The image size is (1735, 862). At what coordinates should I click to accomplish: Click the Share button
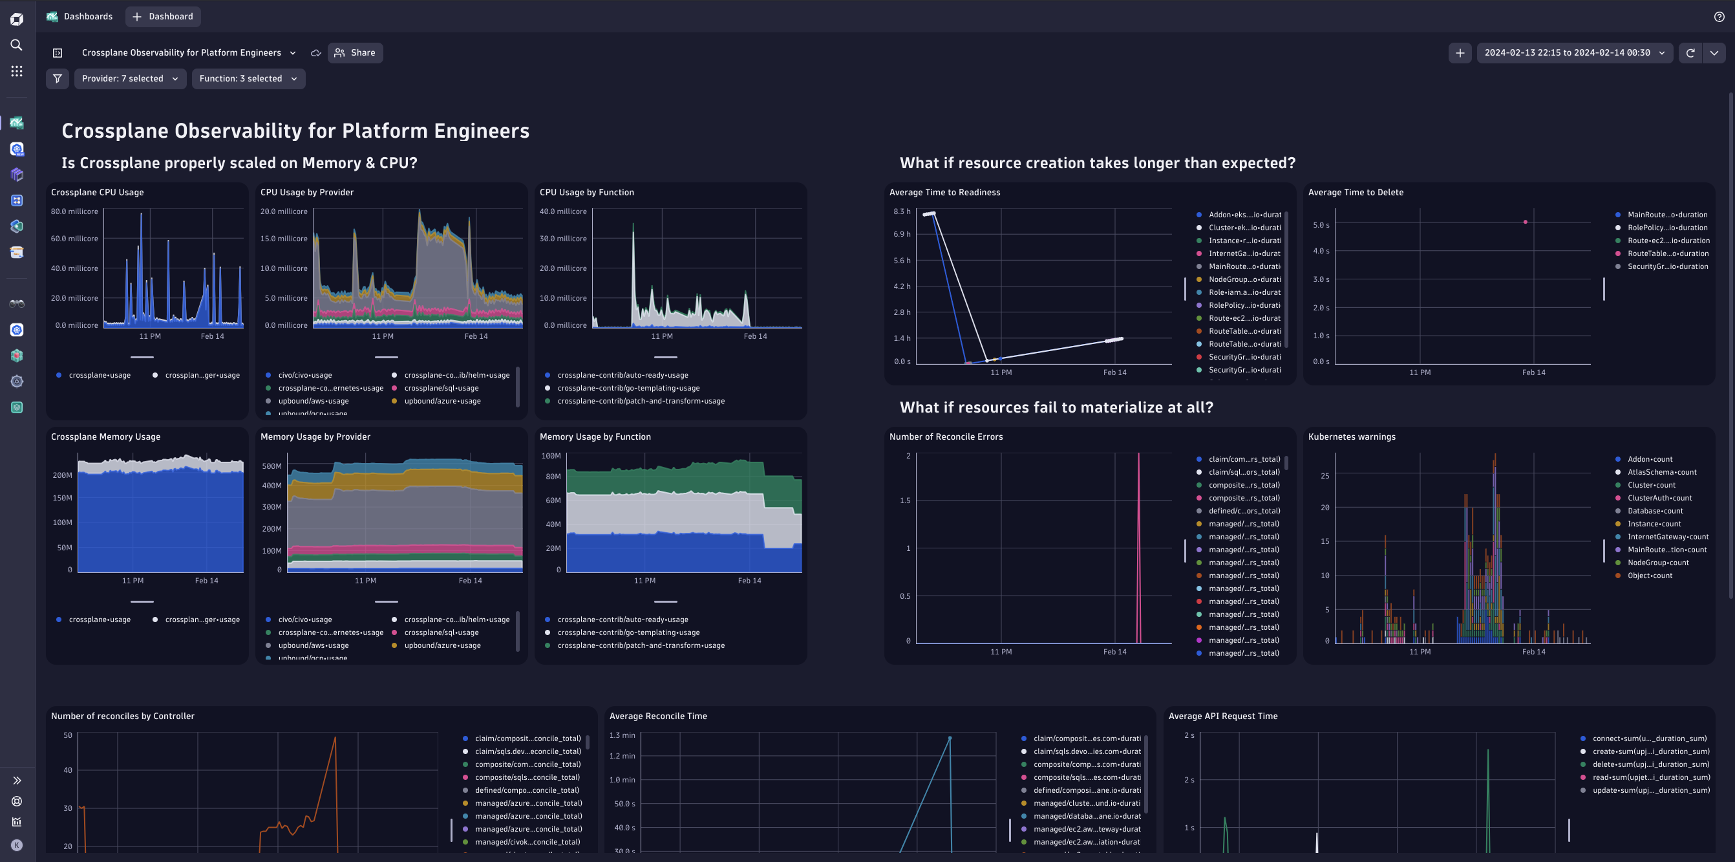click(355, 52)
